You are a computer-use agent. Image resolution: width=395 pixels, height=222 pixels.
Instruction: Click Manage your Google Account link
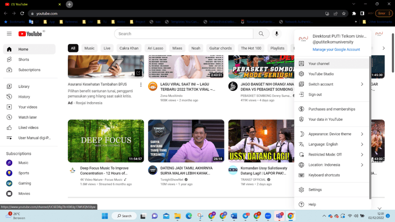tap(336, 50)
